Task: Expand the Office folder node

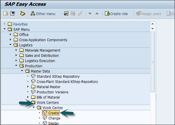Action: click(11, 35)
